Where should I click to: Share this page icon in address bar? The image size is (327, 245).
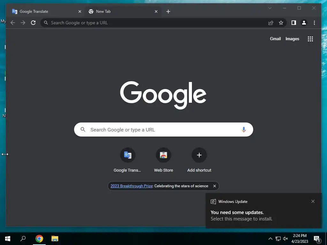(x=271, y=23)
